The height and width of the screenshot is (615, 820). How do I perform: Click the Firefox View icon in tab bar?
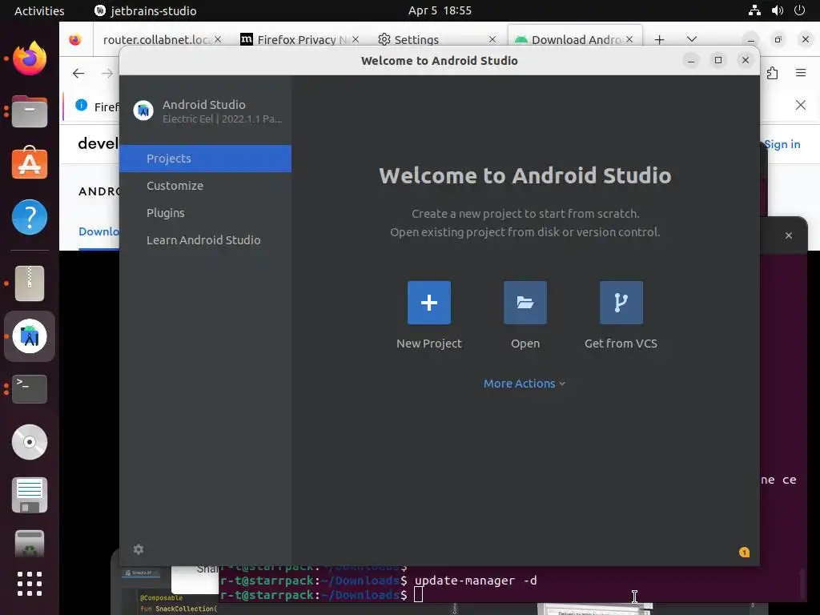tap(75, 40)
